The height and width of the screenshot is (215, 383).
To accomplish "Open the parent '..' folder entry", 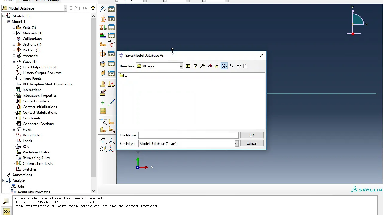I will coord(123,76).
